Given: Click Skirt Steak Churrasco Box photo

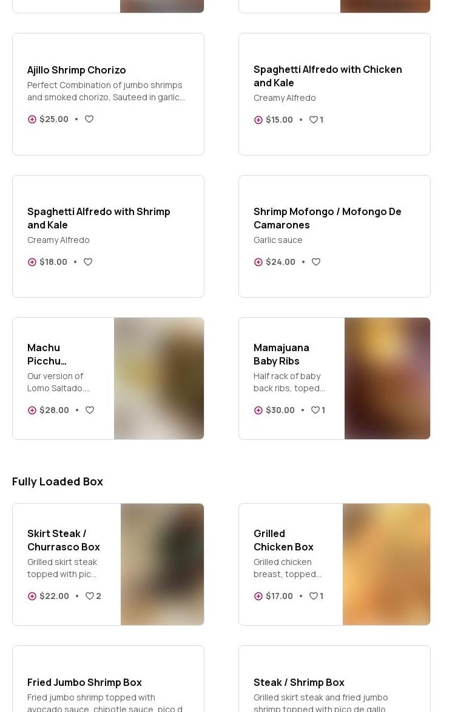Looking at the screenshot, I should click(x=162, y=564).
